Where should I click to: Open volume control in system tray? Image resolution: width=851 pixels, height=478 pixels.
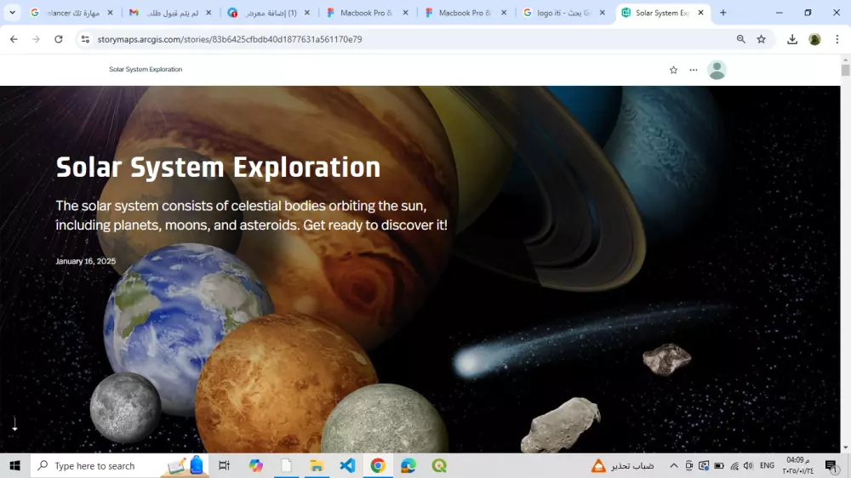pos(748,465)
